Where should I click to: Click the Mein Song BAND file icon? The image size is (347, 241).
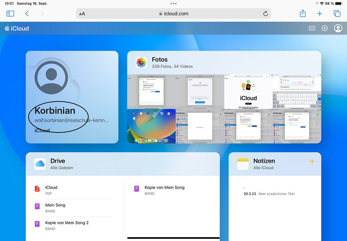(37, 206)
